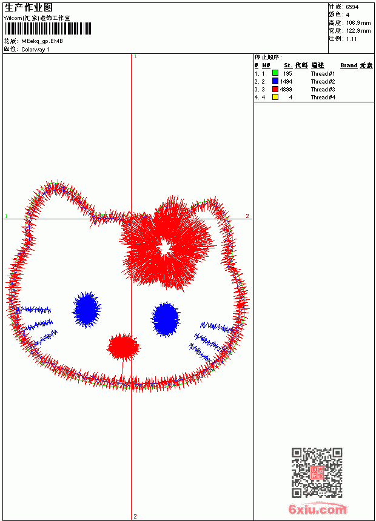Click the Colorway 1 label

click(x=35, y=50)
